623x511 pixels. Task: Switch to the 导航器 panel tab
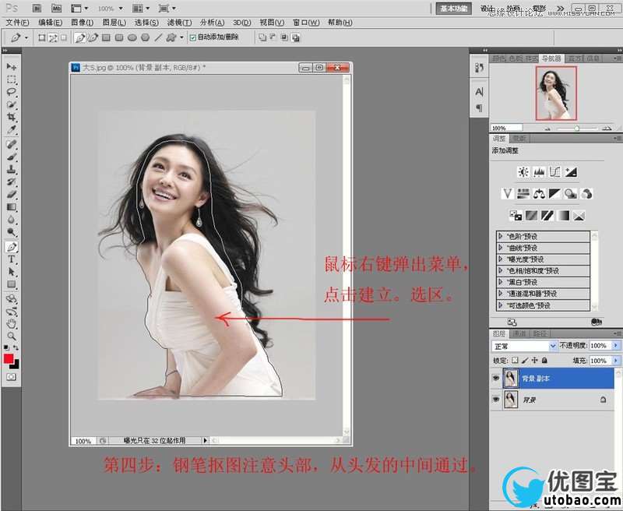(x=551, y=58)
